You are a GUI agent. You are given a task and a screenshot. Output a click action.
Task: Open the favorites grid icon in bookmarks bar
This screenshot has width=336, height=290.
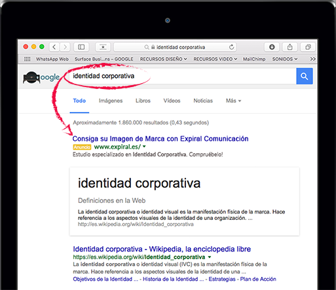(x=28, y=59)
